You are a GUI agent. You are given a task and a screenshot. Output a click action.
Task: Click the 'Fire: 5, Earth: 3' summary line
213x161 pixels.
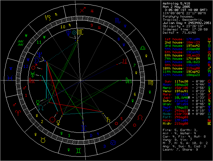[179, 130]
